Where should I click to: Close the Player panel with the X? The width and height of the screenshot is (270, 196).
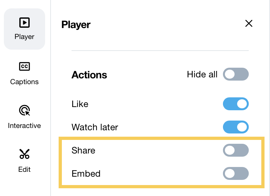point(249,24)
